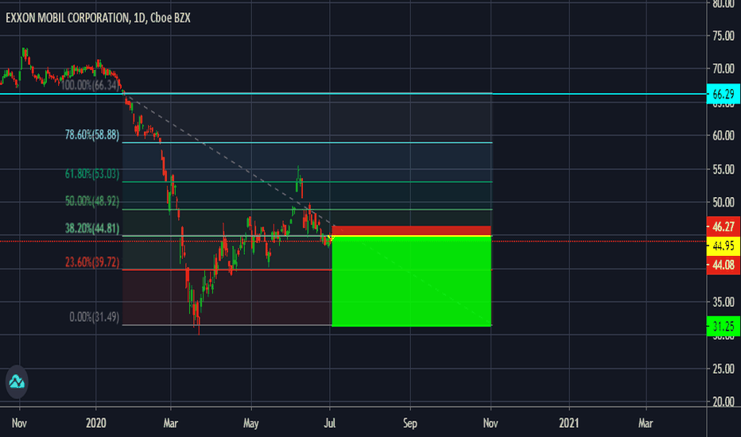The image size is (741, 437).
Task: Click the round TradingView logo icon
Action: 17,381
